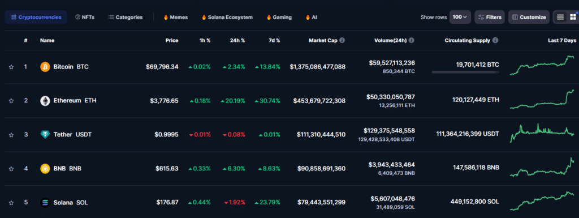Open Solana SOL detail page
The height and width of the screenshot is (218, 579).
click(x=71, y=203)
